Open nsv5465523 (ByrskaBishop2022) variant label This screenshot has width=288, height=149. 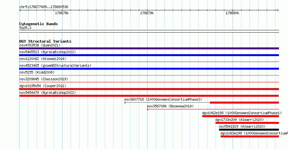coord(48,52)
